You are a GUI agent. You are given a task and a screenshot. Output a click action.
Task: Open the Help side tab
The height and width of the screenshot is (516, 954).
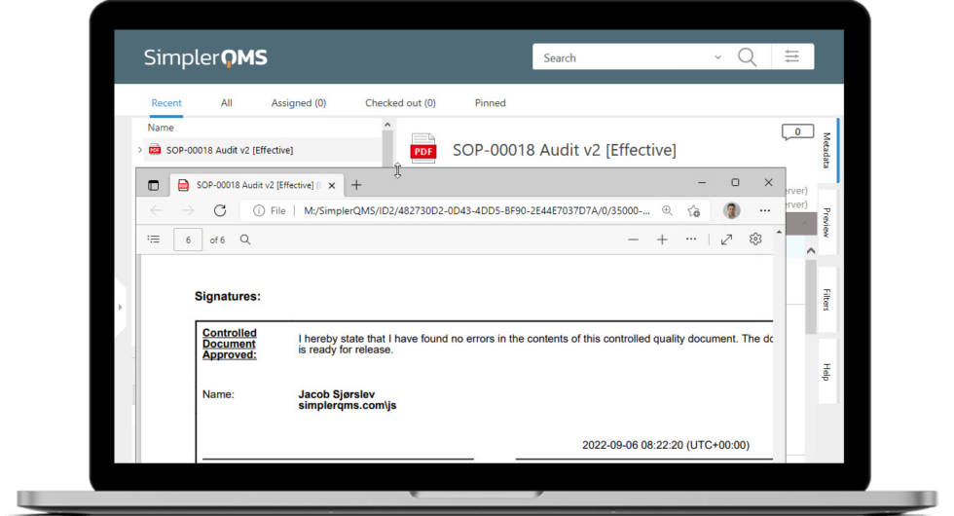click(x=826, y=371)
